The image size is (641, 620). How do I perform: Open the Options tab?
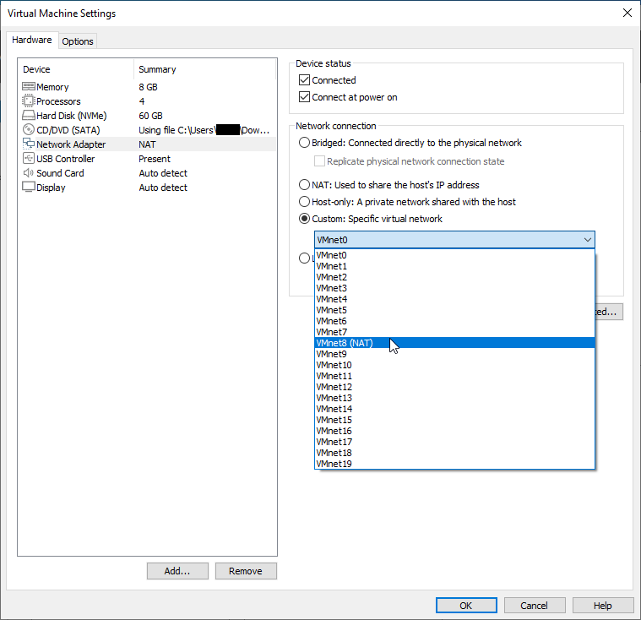[x=78, y=41]
